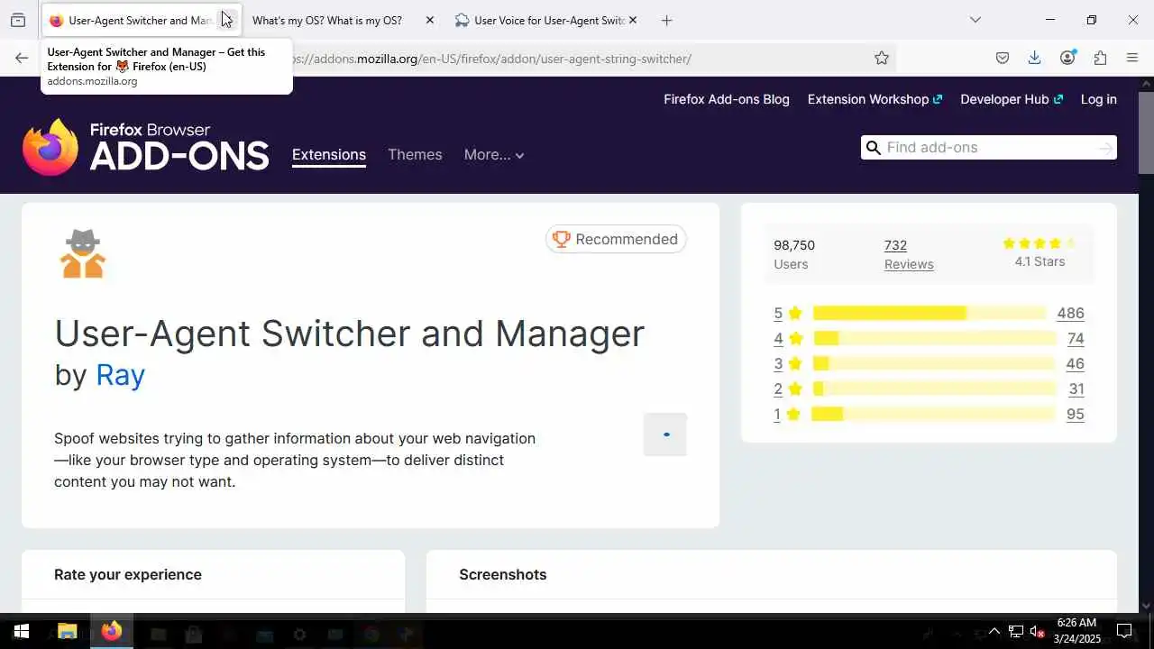The width and height of the screenshot is (1154, 649).
Task: Click the User-Agent Switcher extension spy icon
Action: pos(83,253)
